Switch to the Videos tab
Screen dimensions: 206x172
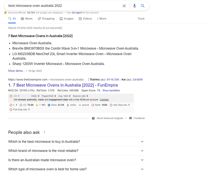coord(85,19)
